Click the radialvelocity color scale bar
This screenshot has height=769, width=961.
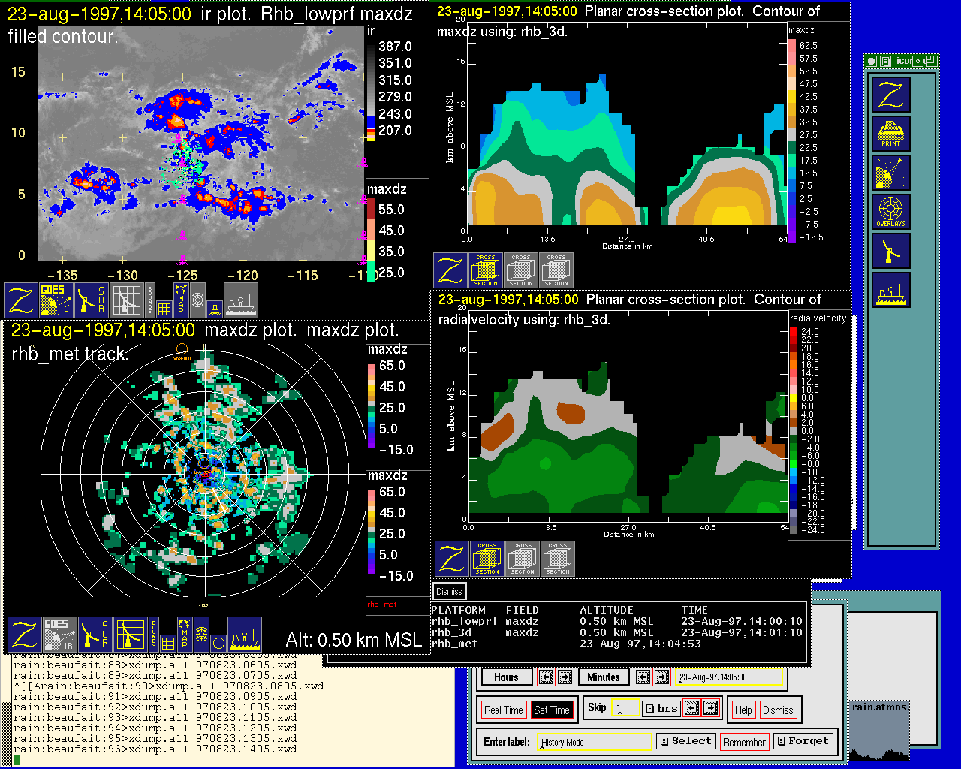pos(794,431)
